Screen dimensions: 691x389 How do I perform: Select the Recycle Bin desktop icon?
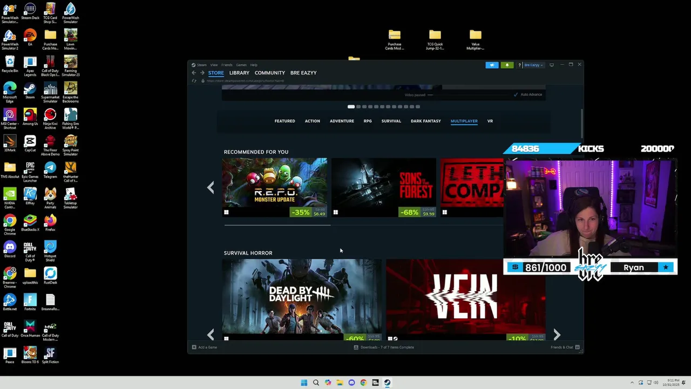click(10, 64)
